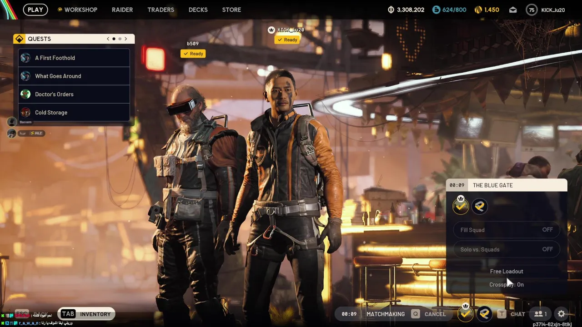582x327 pixels.
Task: Open the CHAT
Action: (x=518, y=314)
